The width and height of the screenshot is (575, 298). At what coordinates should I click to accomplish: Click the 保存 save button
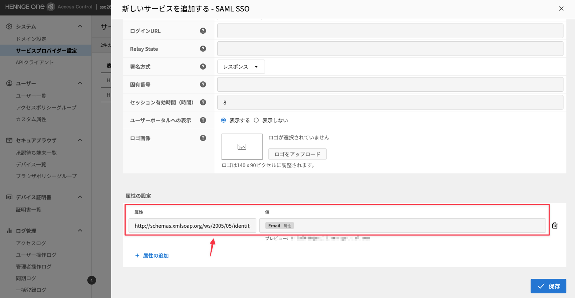click(x=548, y=286)
